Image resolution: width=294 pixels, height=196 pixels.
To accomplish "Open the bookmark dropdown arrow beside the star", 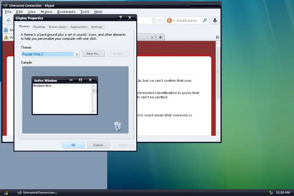I will tap(160, 21).
